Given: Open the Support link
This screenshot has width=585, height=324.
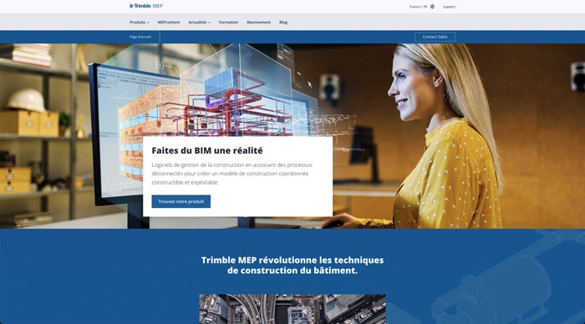Looking at the screenshot, I should coord(449,7).
